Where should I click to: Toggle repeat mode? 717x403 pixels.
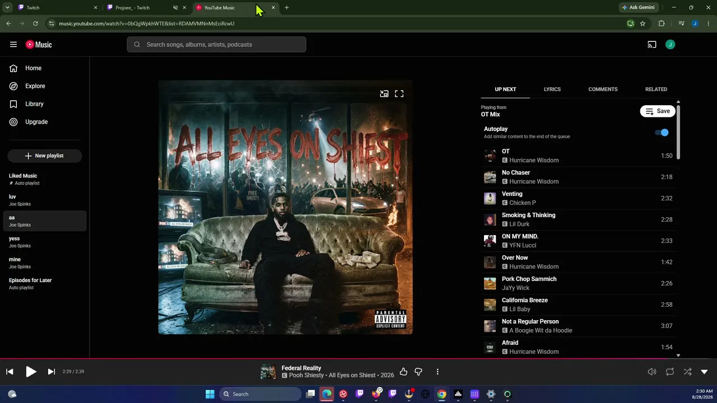[x=670, y=372]
